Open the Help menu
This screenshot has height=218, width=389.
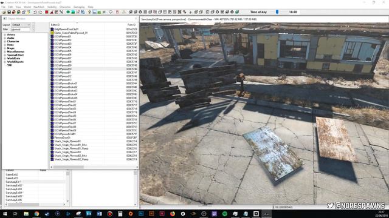point(91,7)
